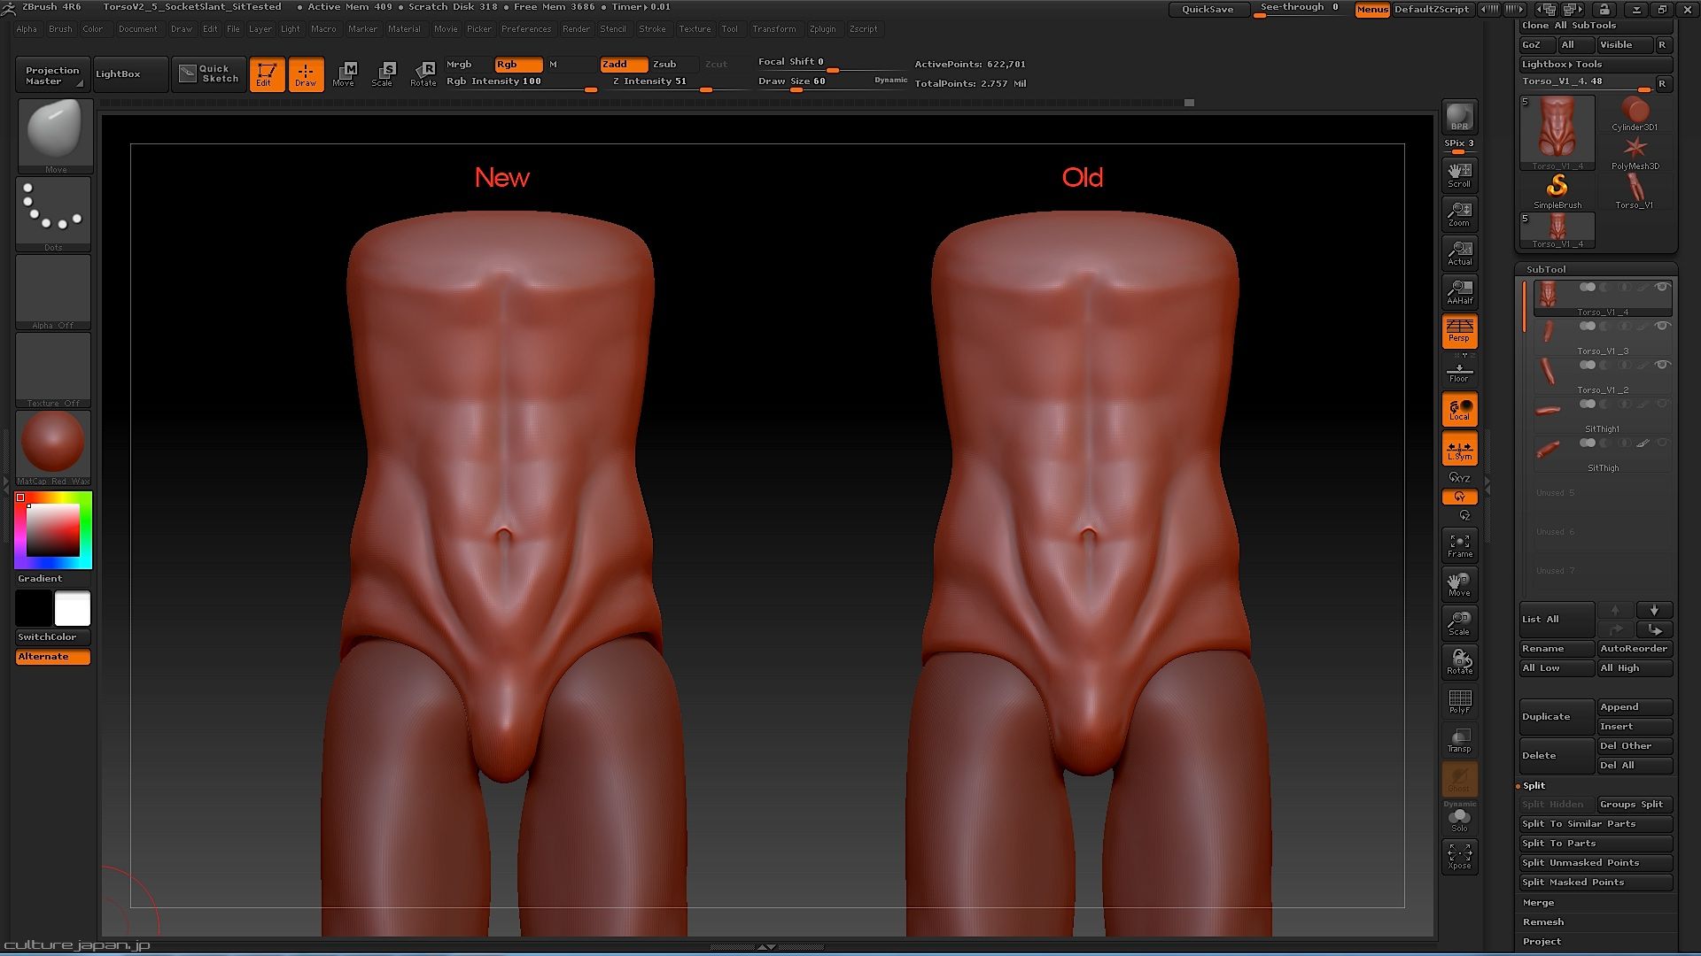This screenshot has height=956, width=1701.
Task: Toggle visibility eye of Torso_V1_3 subtool
Action: point(1662,327)
